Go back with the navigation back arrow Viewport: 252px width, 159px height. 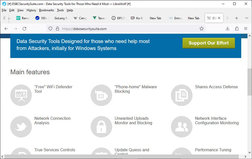coord(6,28)
